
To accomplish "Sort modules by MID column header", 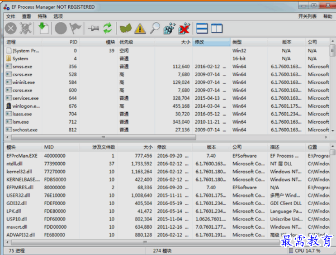I will (61, 147).
